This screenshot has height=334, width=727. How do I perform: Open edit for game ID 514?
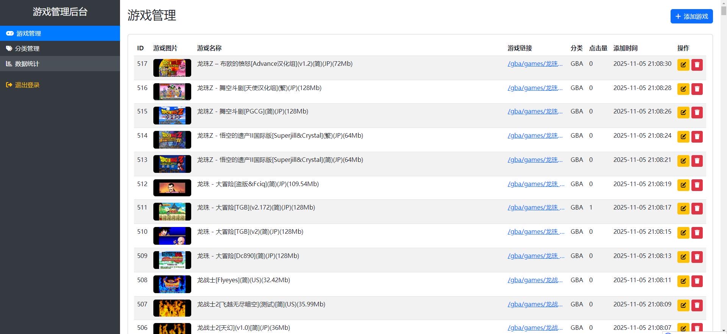point(683,137)
